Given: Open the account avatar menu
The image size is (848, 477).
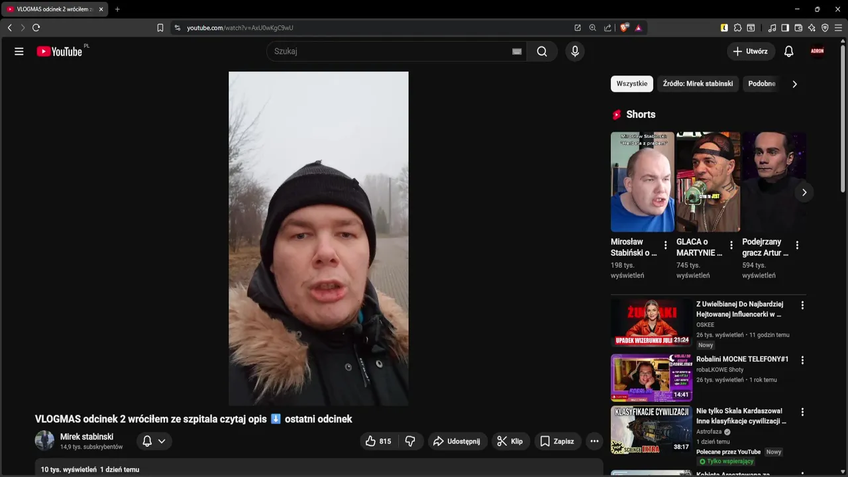Looking at the screenshot, I should [x=818, y=51].
